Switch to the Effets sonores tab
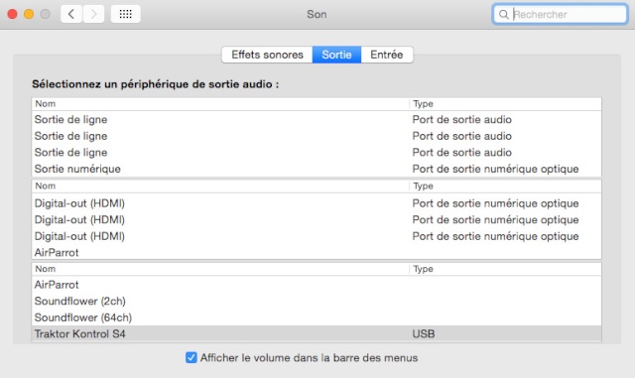Image resolution: width=635 pixels, height=378 pixels. click(x=267, y=55)
